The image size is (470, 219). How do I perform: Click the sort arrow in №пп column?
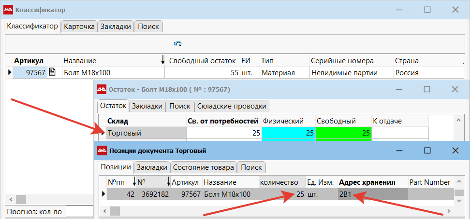pyautogui.click(x=134, y=182)
